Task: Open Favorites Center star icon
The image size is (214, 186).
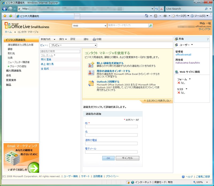Action: point(5,16)
